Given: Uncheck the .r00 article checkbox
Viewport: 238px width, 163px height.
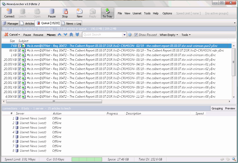Looking at the screenshot, I should [x=20, y=60].
